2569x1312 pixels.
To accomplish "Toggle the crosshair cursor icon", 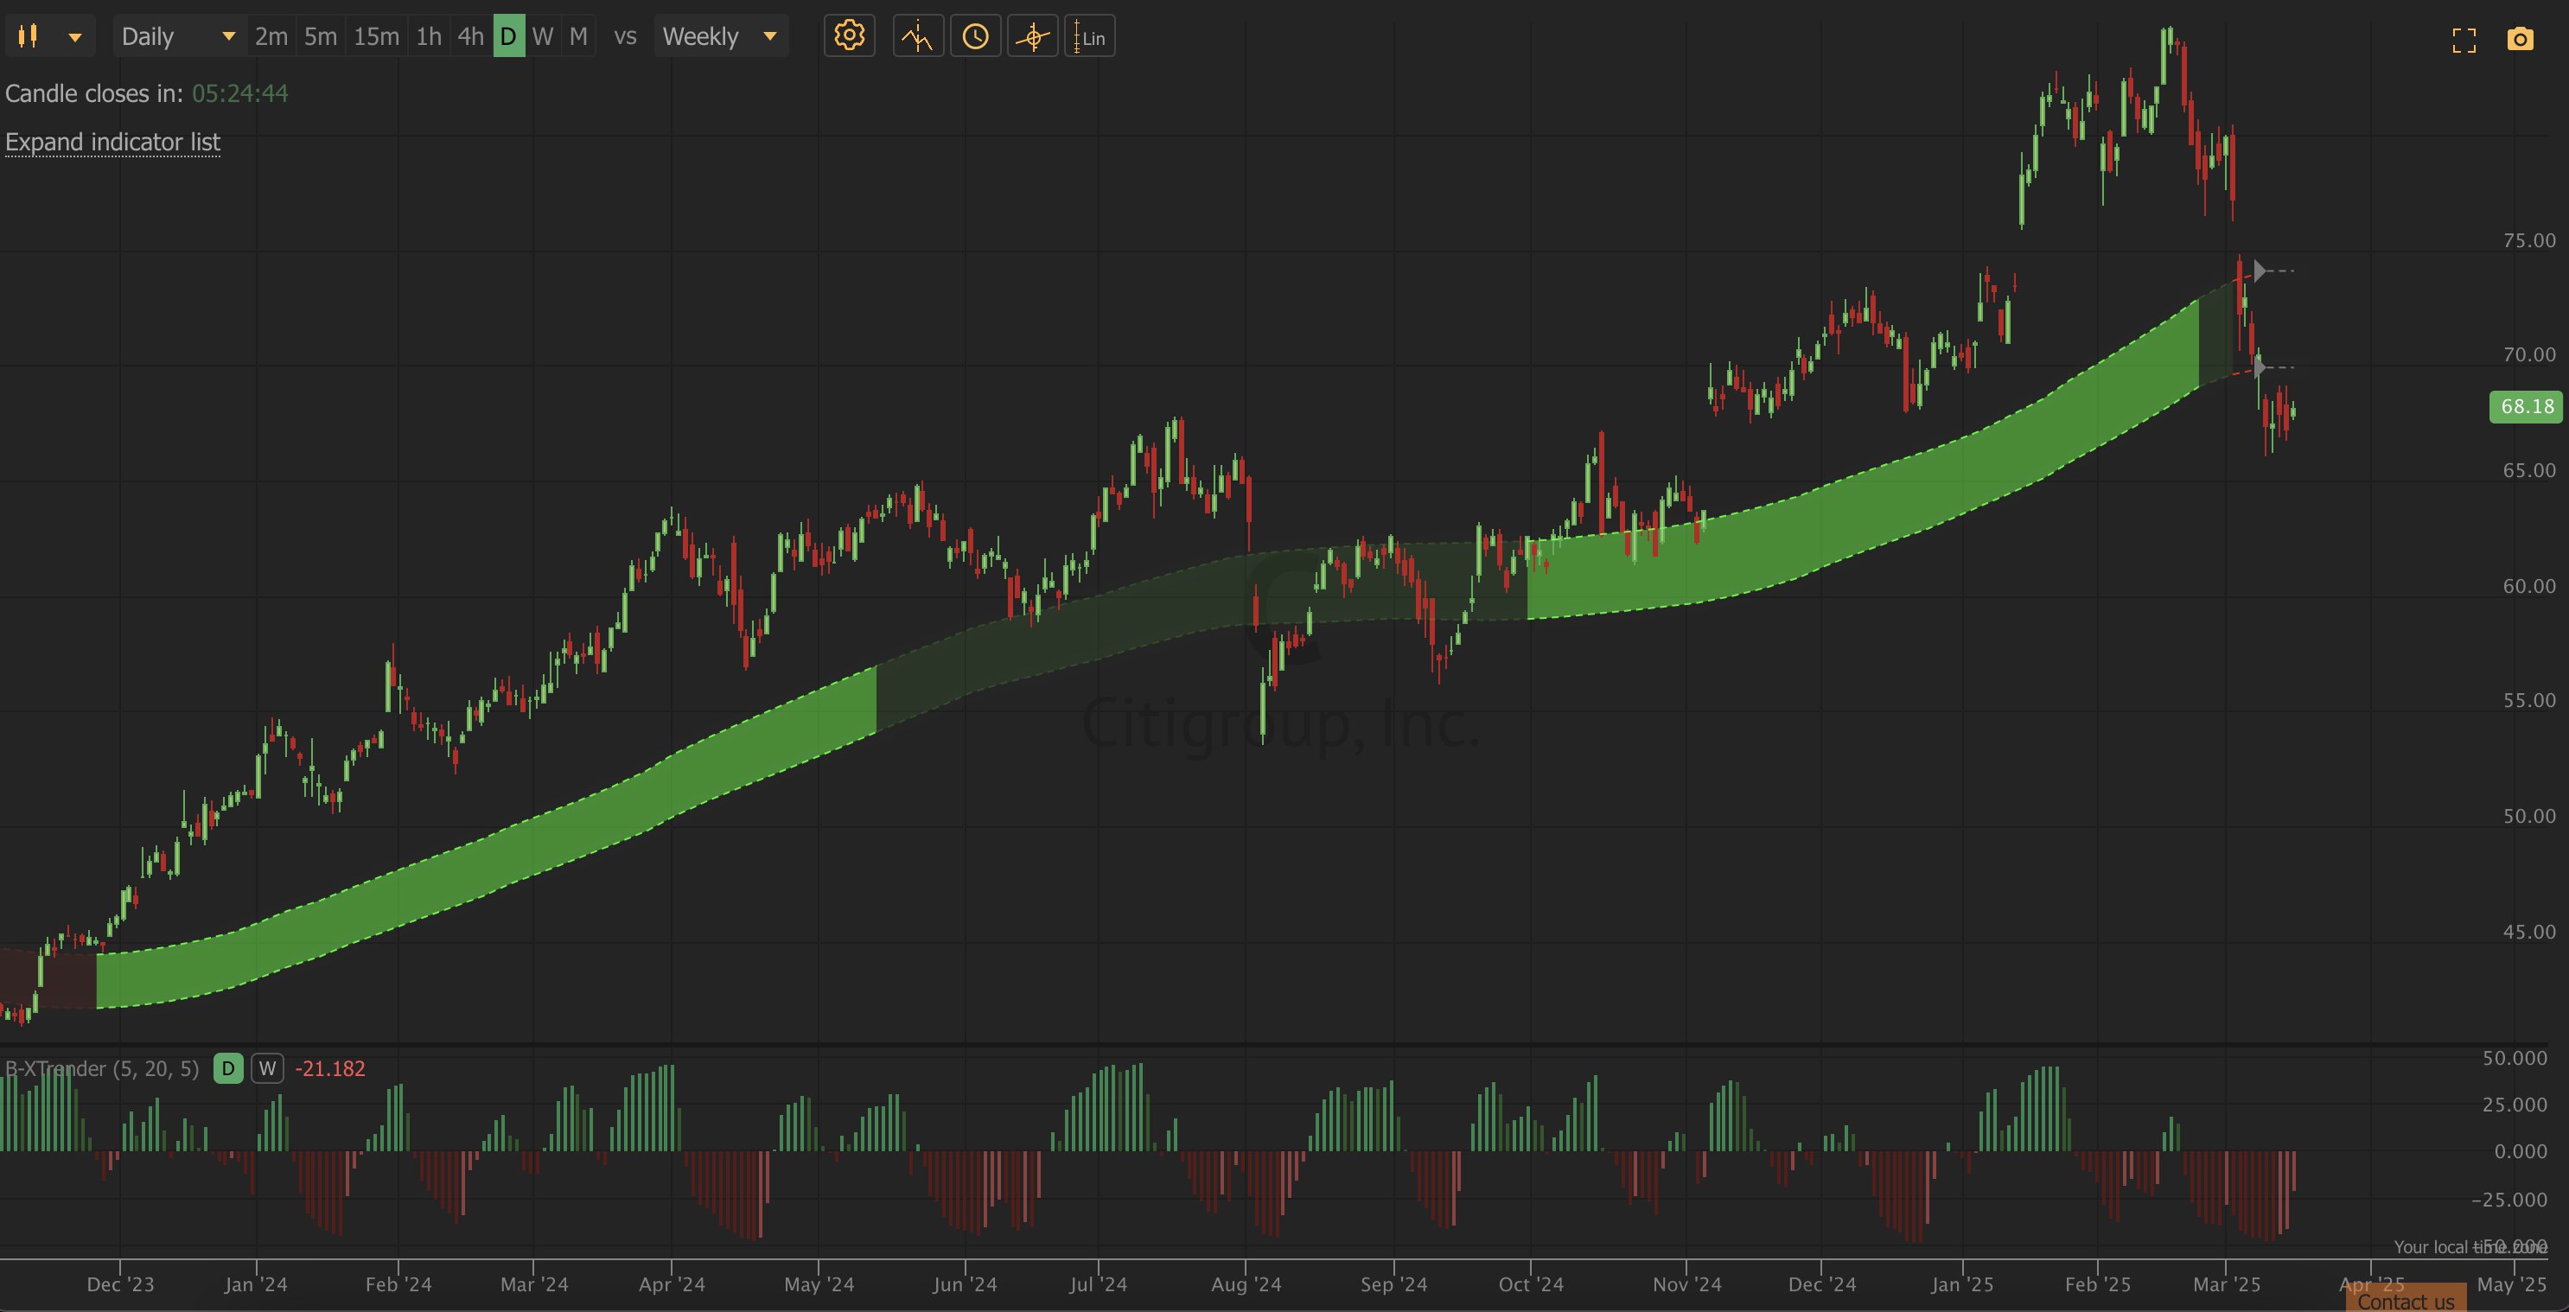I will 1032,37.
